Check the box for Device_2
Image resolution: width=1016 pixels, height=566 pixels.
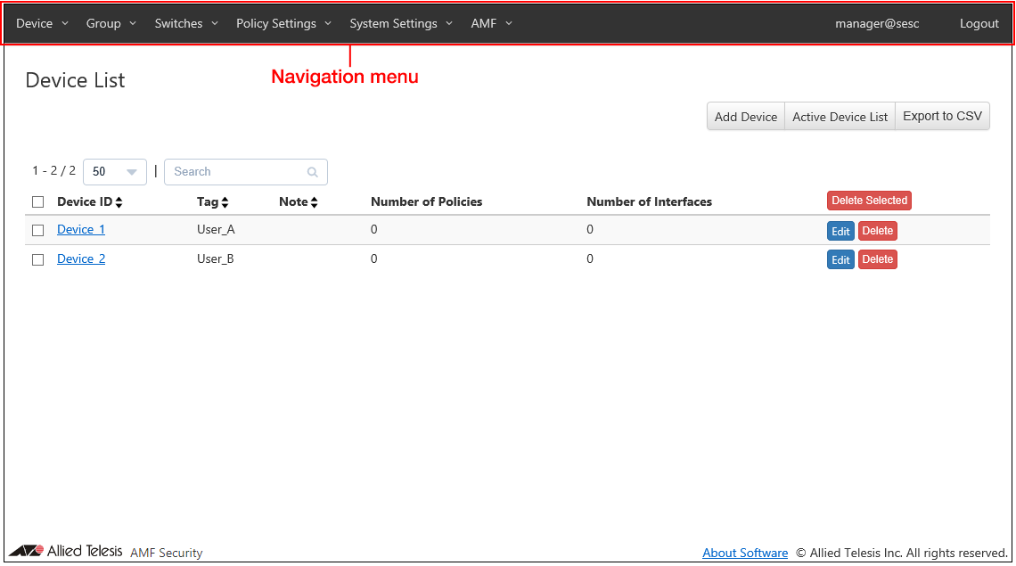[x=37, y=259]
